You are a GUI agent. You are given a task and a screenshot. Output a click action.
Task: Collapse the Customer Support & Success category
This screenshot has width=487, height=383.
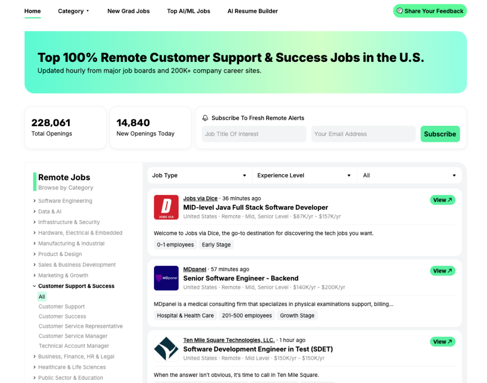tap(34, 286)
